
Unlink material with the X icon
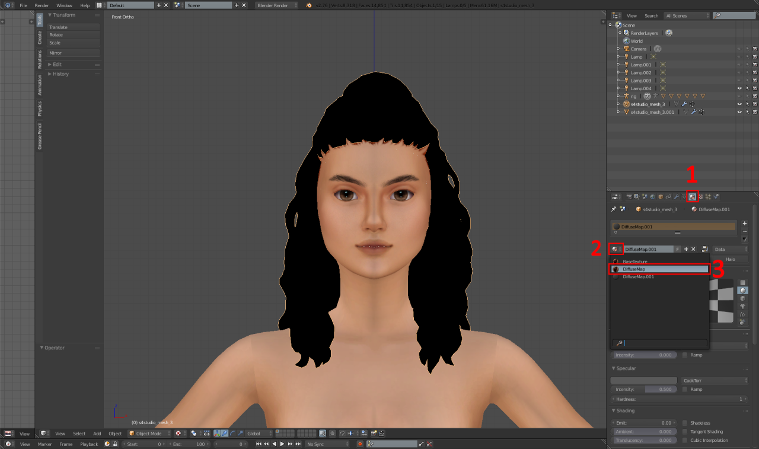pyautogui.click(x=693, y=249)
